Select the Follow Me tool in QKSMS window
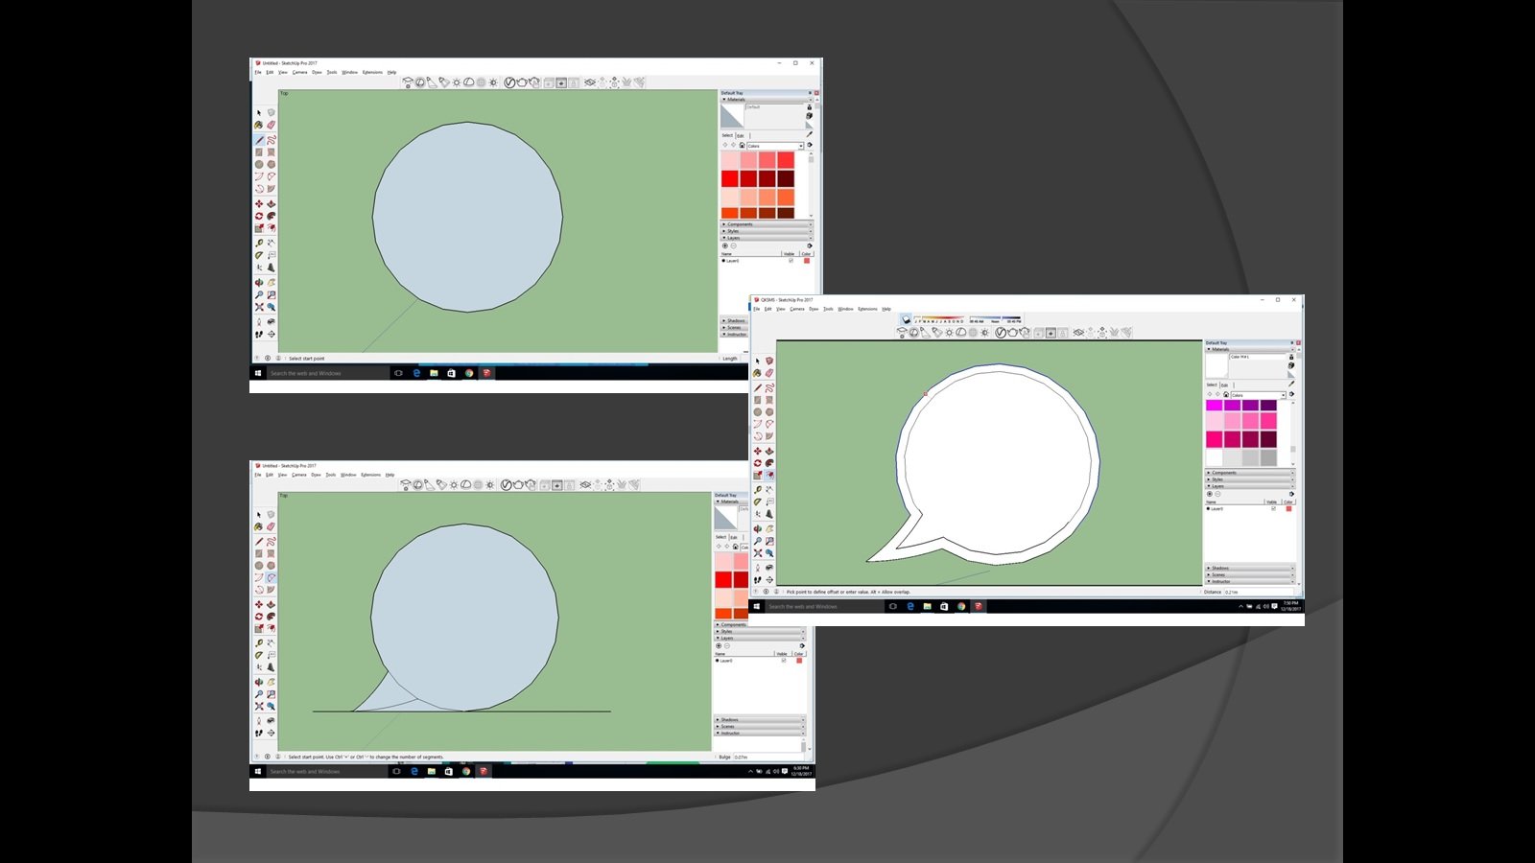The image size is (1535, 863). [769, 463]
